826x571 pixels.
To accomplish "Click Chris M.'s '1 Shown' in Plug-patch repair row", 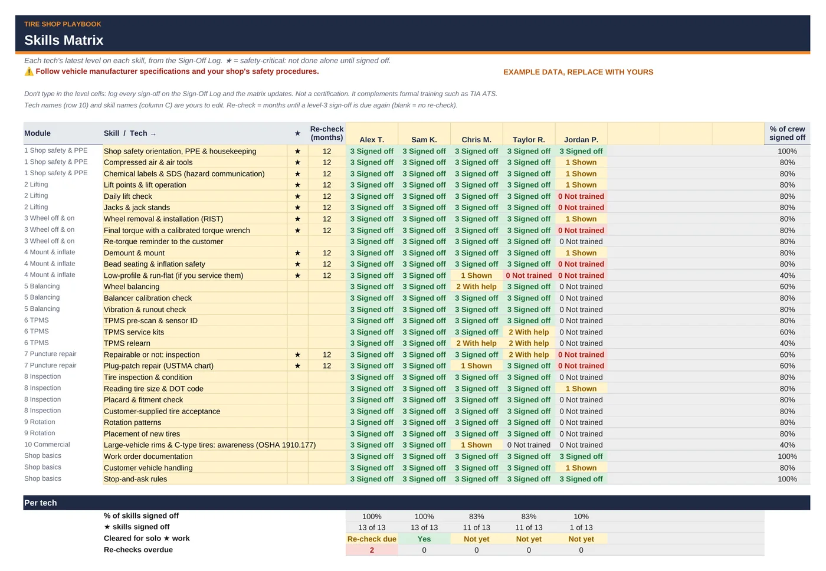I will click(476, 366).
